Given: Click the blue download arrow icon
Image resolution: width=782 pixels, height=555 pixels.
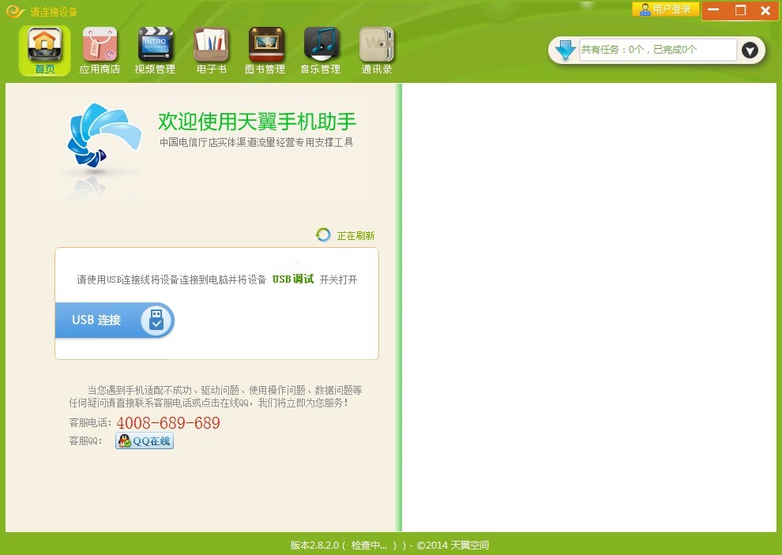Looking at the screenshot, I should [x=565, y=50].
